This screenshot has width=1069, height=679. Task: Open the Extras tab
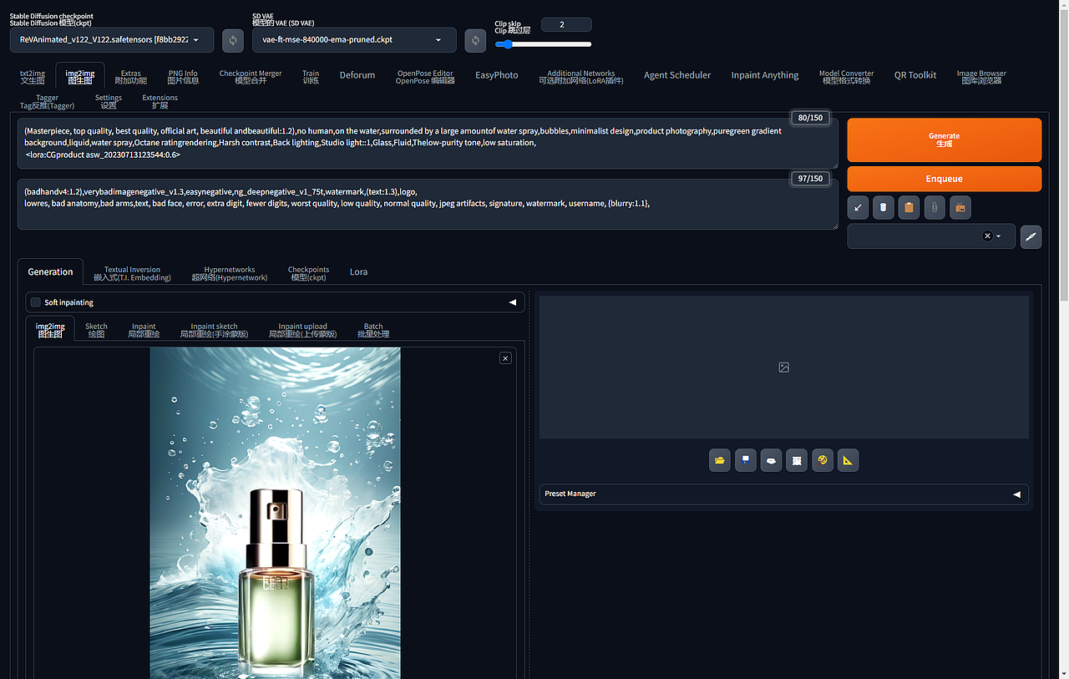[130, 77]
